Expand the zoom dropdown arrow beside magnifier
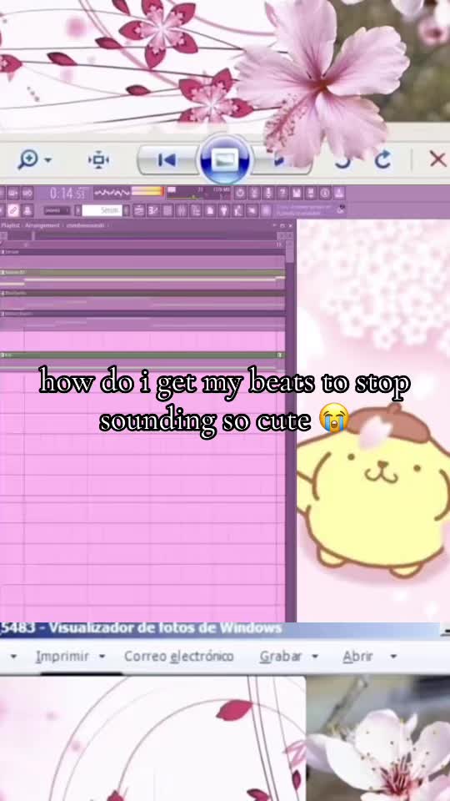This screenshot has height=801, width=450. click(x=47, y=160)
